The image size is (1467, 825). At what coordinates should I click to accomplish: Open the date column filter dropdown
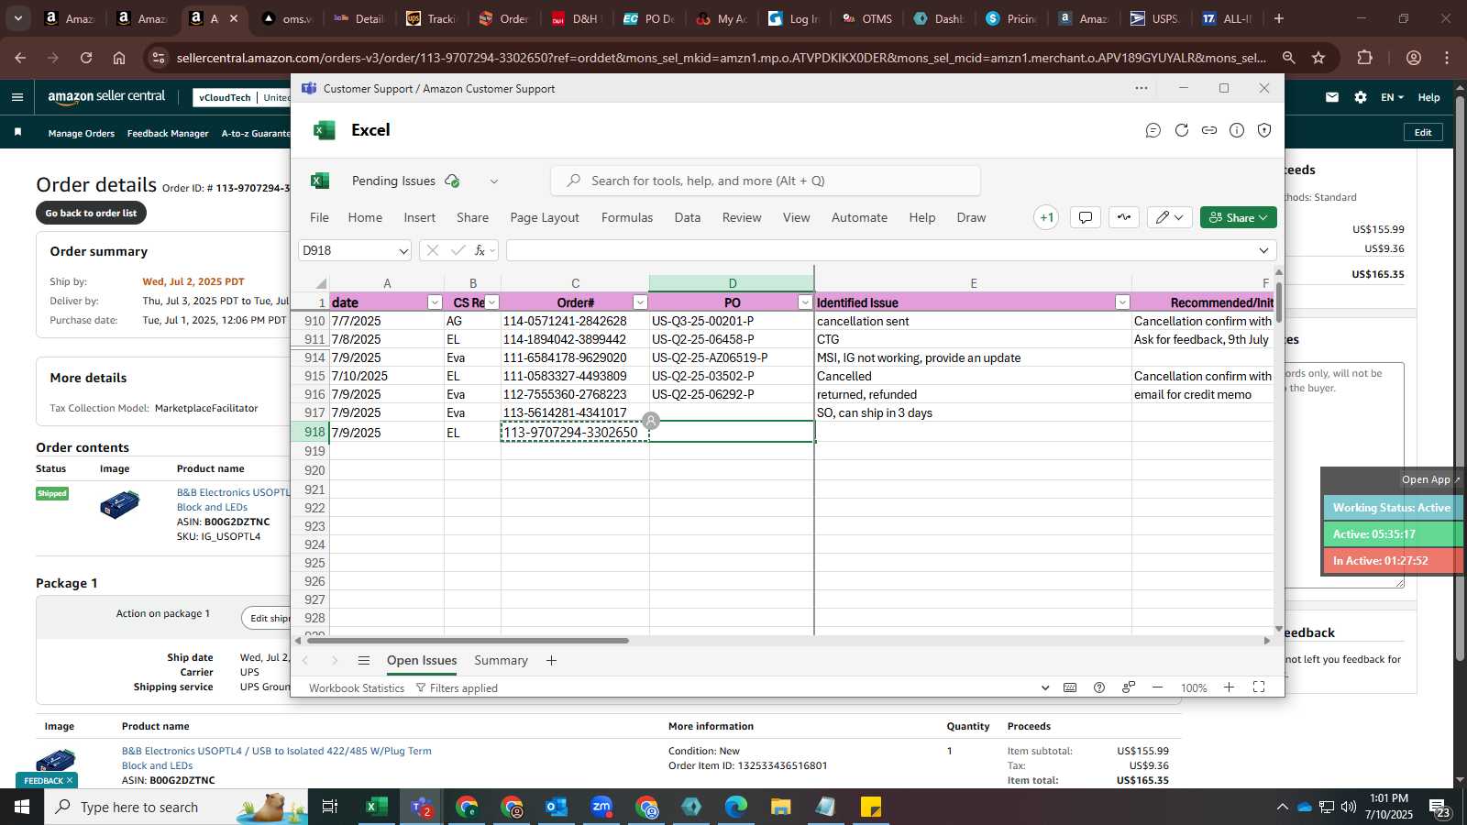point(435,302)
